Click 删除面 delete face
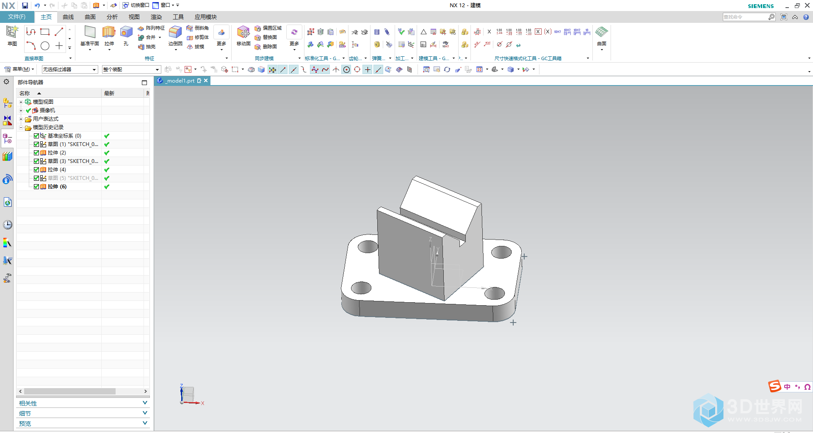Screen dimensions: 813x433 tap(266, 47)
